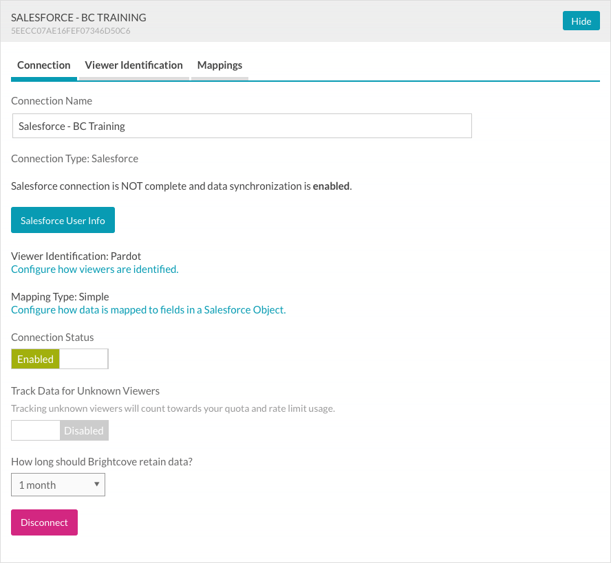Click the Viewer Identification: Pardot text
This screenshot has height=563, width=611.
[x=76, y=256]
